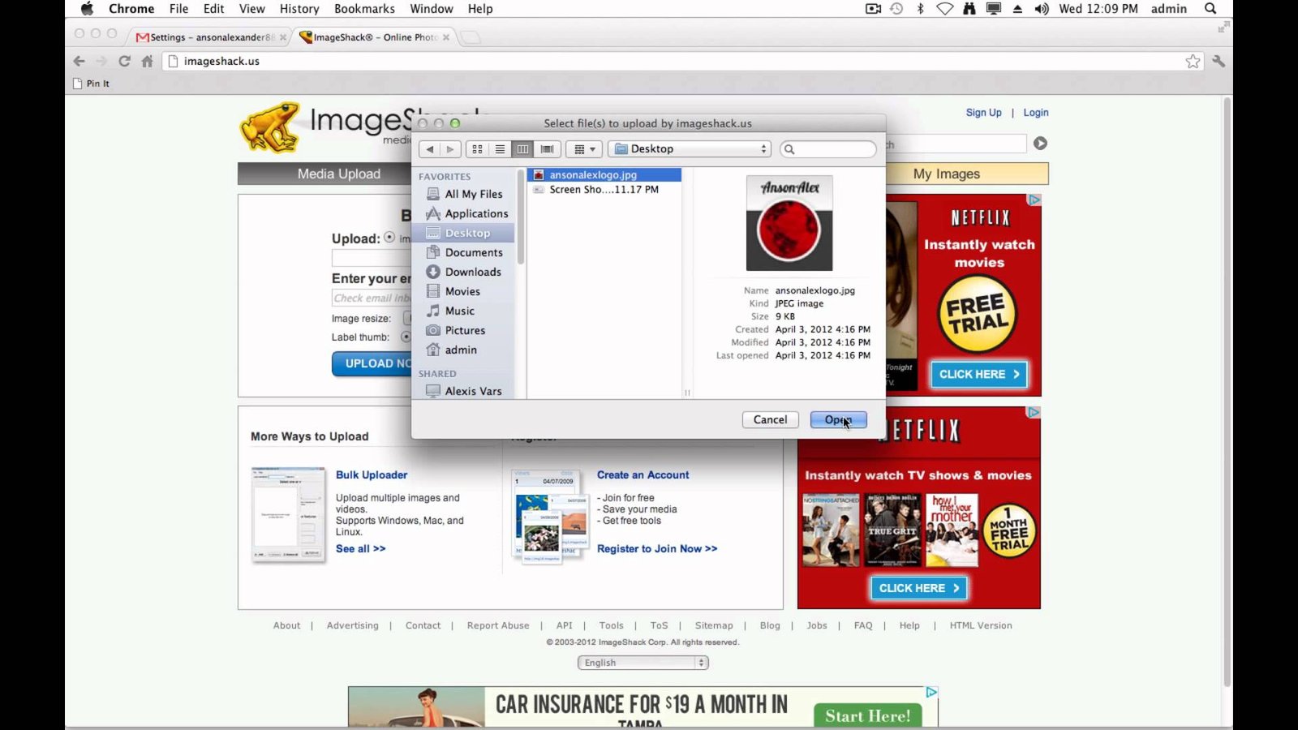Click the Bluetooth menu bar icon
This screenshot has width=1298, height=730.
click(x=920, y=9)
